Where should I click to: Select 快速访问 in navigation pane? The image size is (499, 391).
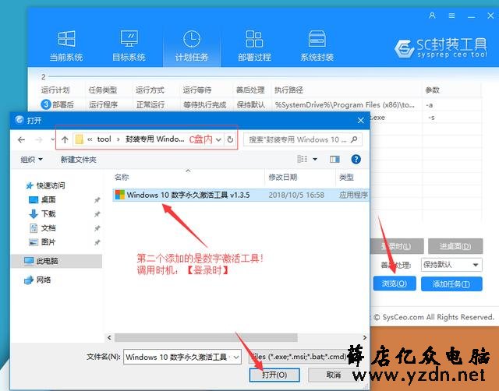click(46, 185)
